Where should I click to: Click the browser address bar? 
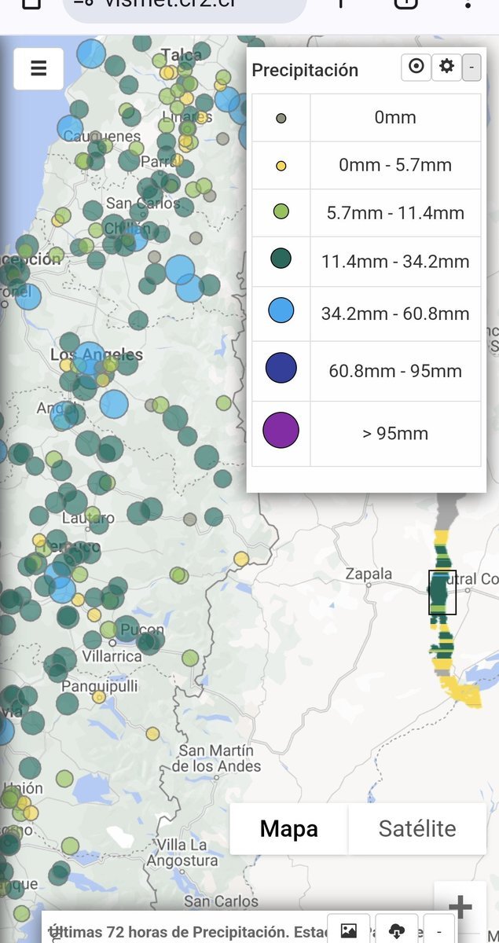tap(185, 6)
